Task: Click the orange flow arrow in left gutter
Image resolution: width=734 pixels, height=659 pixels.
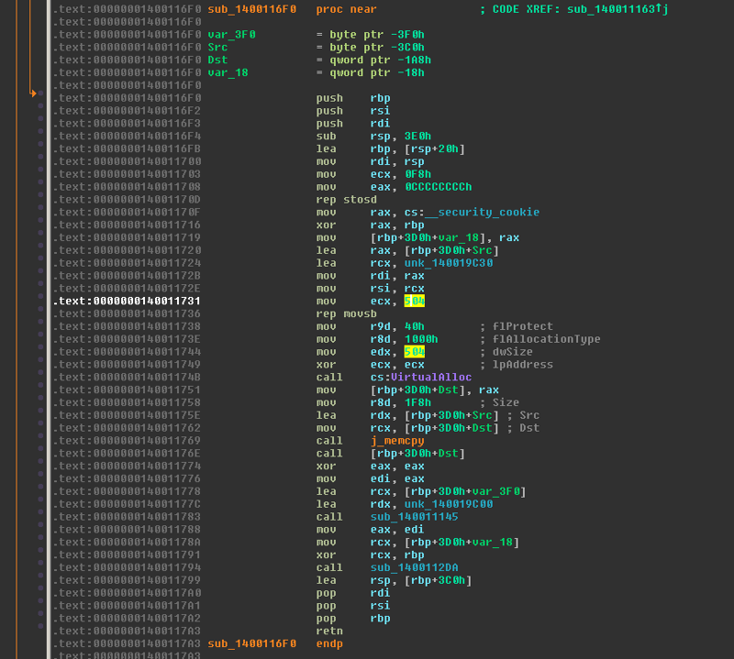Action: pos(33,93)
